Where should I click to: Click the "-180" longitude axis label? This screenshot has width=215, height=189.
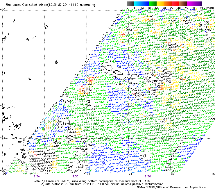coord(3,174)
